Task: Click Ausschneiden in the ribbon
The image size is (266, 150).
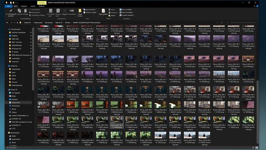Action: (35, 10)
